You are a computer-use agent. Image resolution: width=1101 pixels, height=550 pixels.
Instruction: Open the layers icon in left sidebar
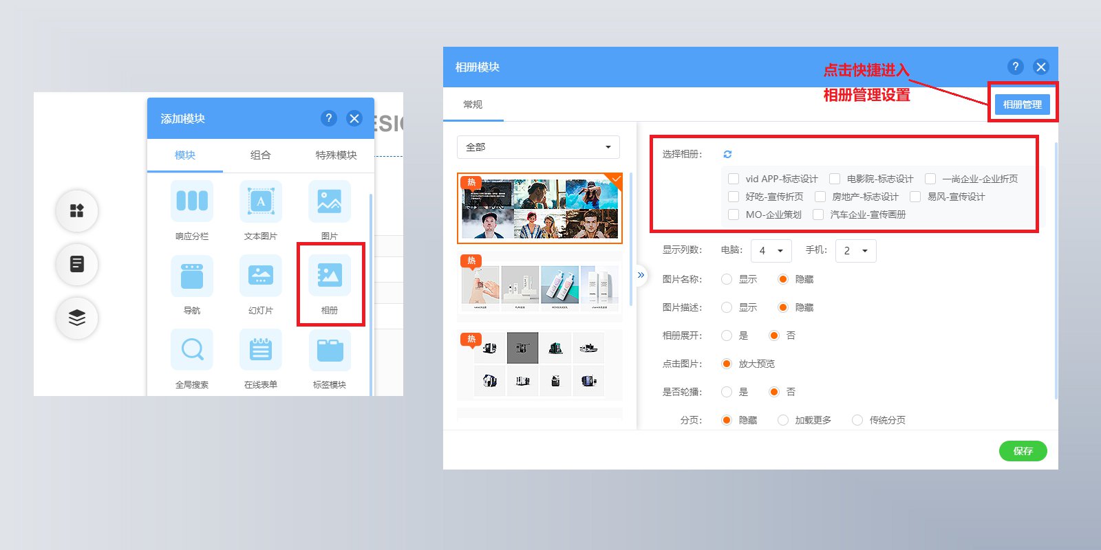pyautogui.click(x=77, y=318)
